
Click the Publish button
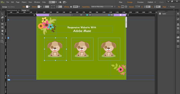150,2
